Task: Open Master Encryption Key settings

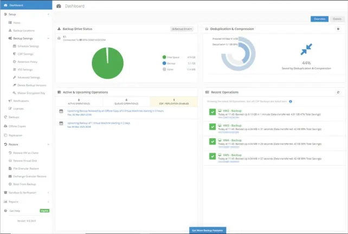Action: pos(33,93)
